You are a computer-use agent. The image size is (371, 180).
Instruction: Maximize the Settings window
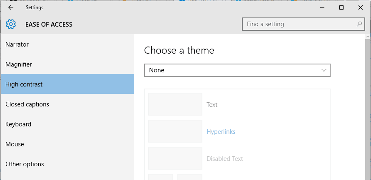(341, 7)
